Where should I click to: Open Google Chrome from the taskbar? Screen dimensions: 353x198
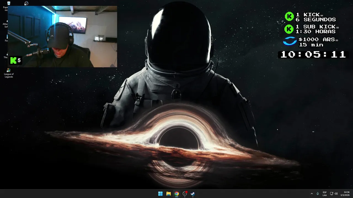pos(176,194)
